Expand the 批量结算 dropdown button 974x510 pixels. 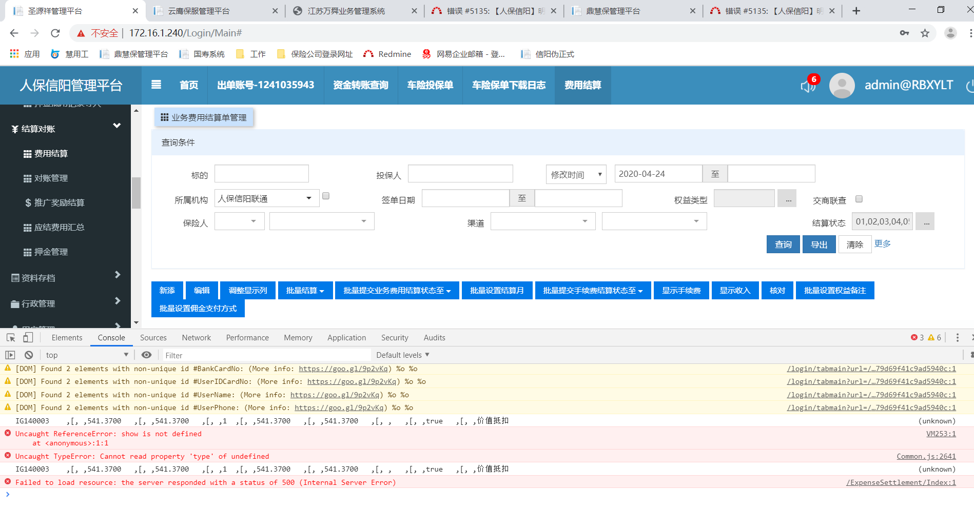tap(305, 291)
